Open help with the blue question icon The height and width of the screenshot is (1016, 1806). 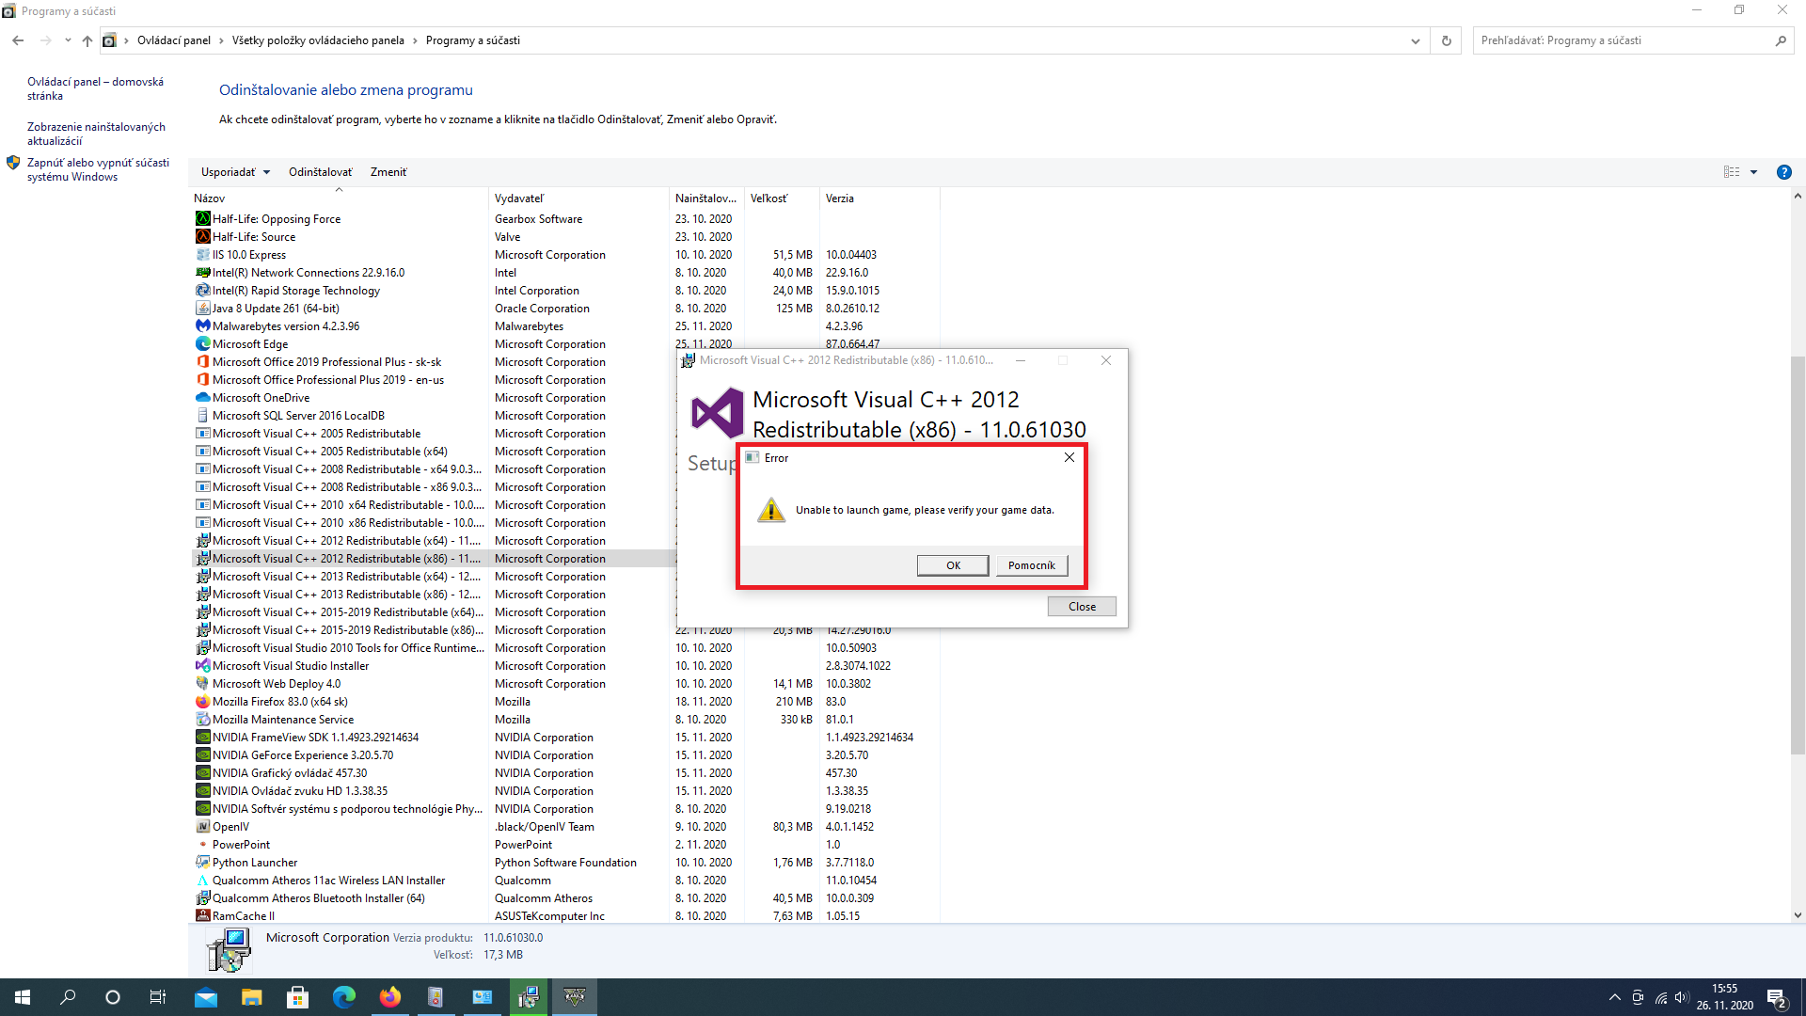1783,172
